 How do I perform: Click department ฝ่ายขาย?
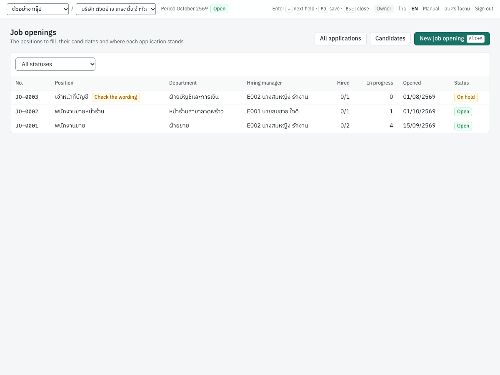point(179,126)
